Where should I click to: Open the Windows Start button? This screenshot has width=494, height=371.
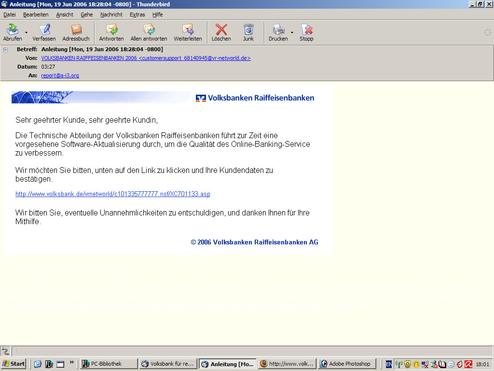point(13,364)
